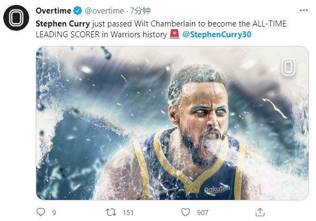Open the Stephen Curry artwork image

tap(172, 123)
